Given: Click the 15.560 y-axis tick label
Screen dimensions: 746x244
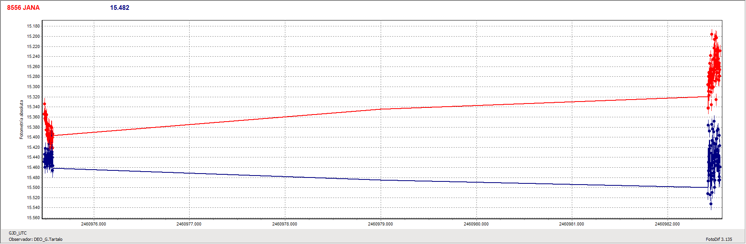Looking at the screenshot, I should (33, 218).
